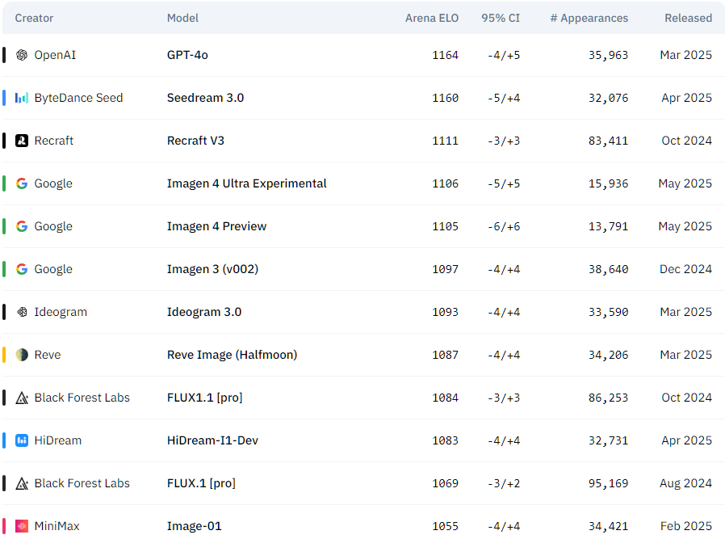Click the HiDream logo icon
The height and width of the screenshot is (539, 725).
pos(22,440)
